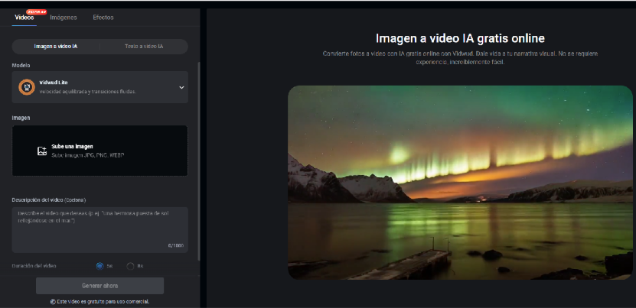Click the 'Imagen a video IA gratis online' heading

click(x=459, y=38)
